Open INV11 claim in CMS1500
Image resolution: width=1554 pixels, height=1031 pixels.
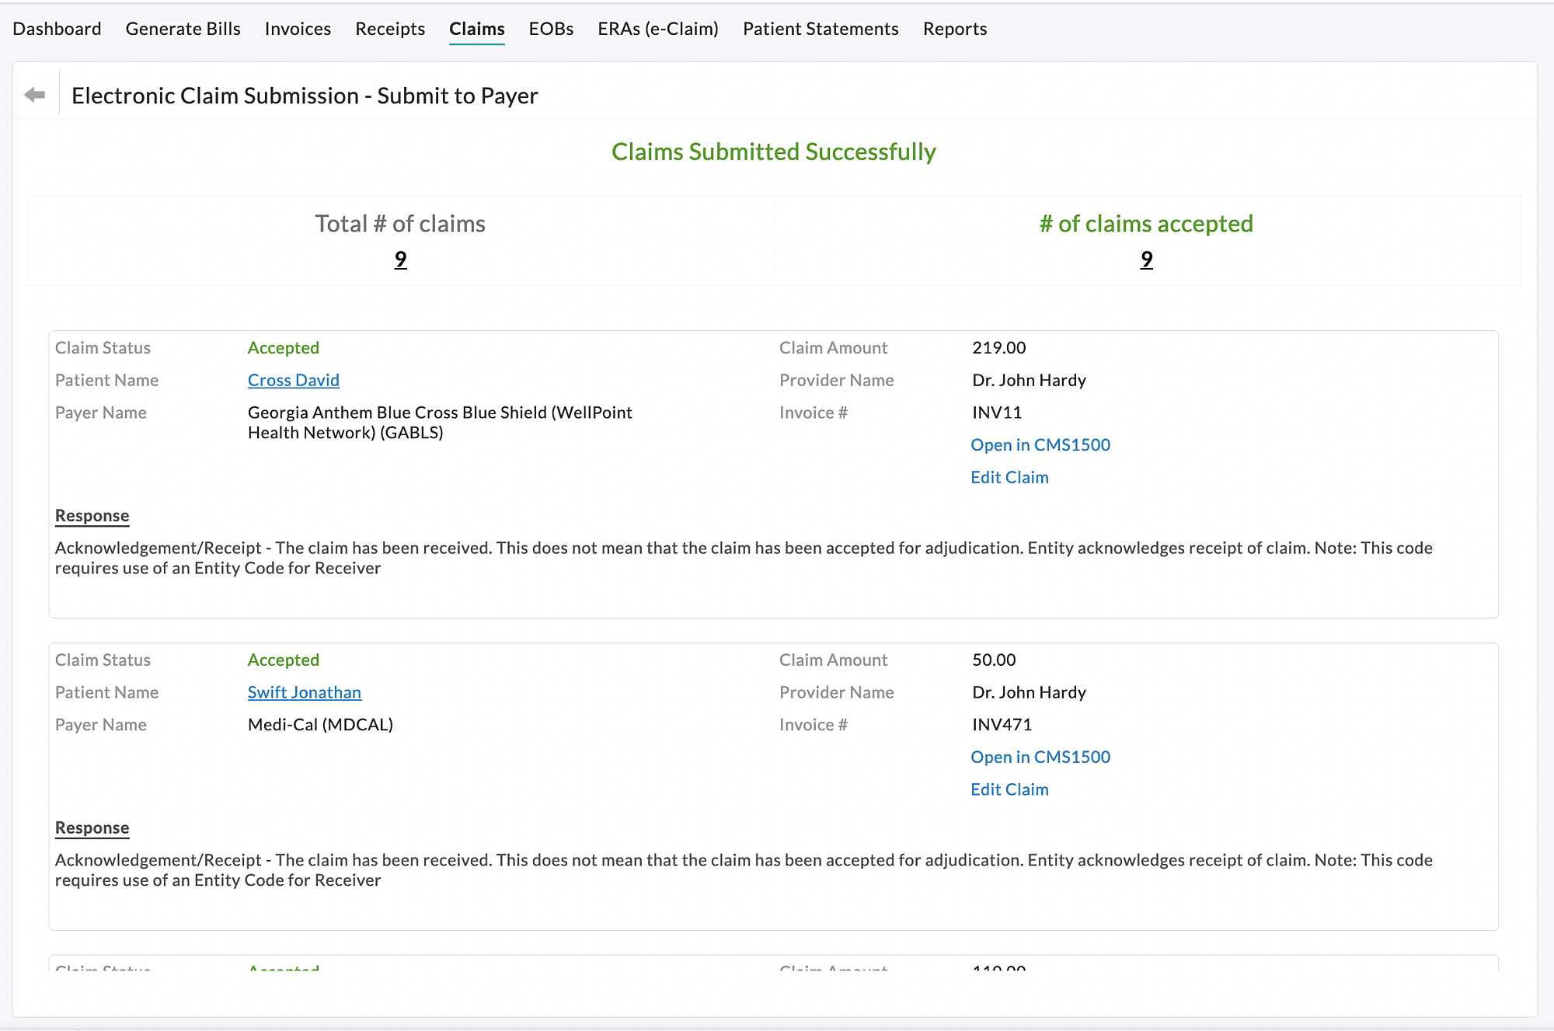[x=1040, y=445]
